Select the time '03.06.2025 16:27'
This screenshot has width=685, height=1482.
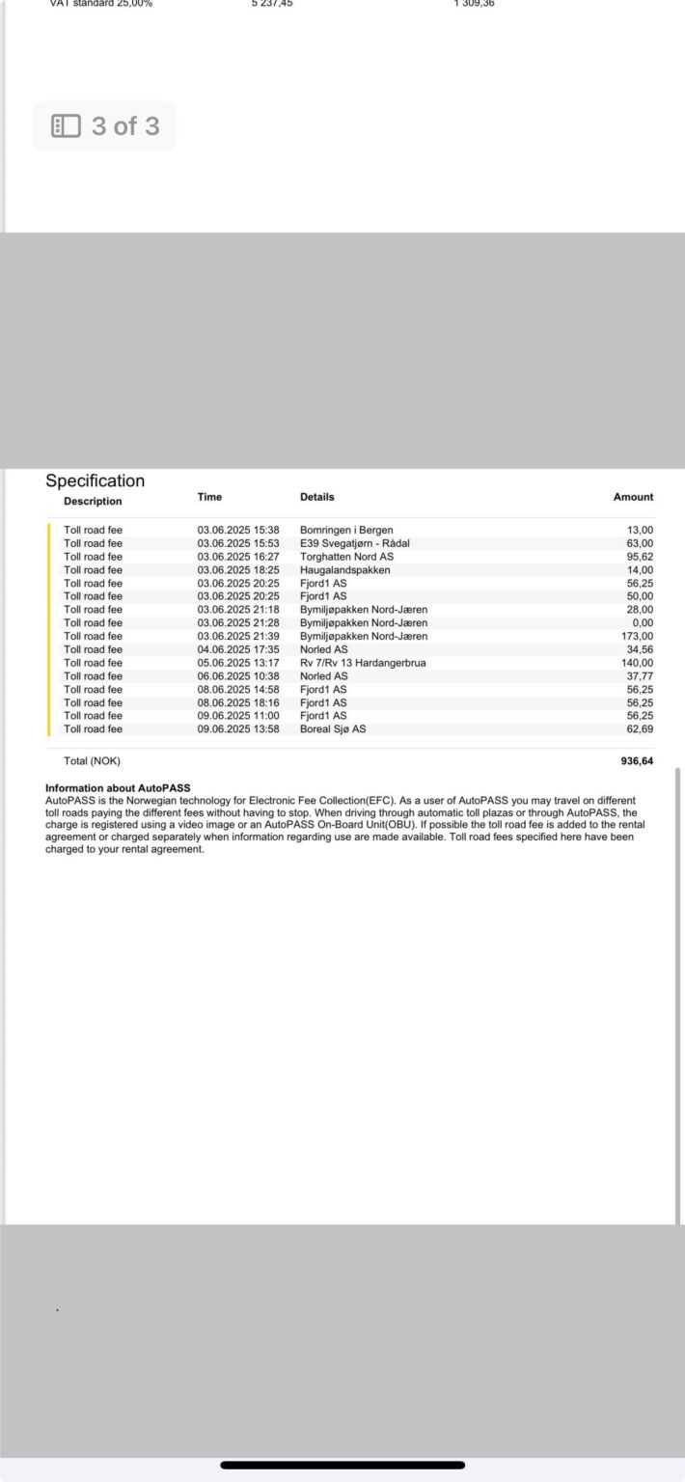(x=238, y=557)
